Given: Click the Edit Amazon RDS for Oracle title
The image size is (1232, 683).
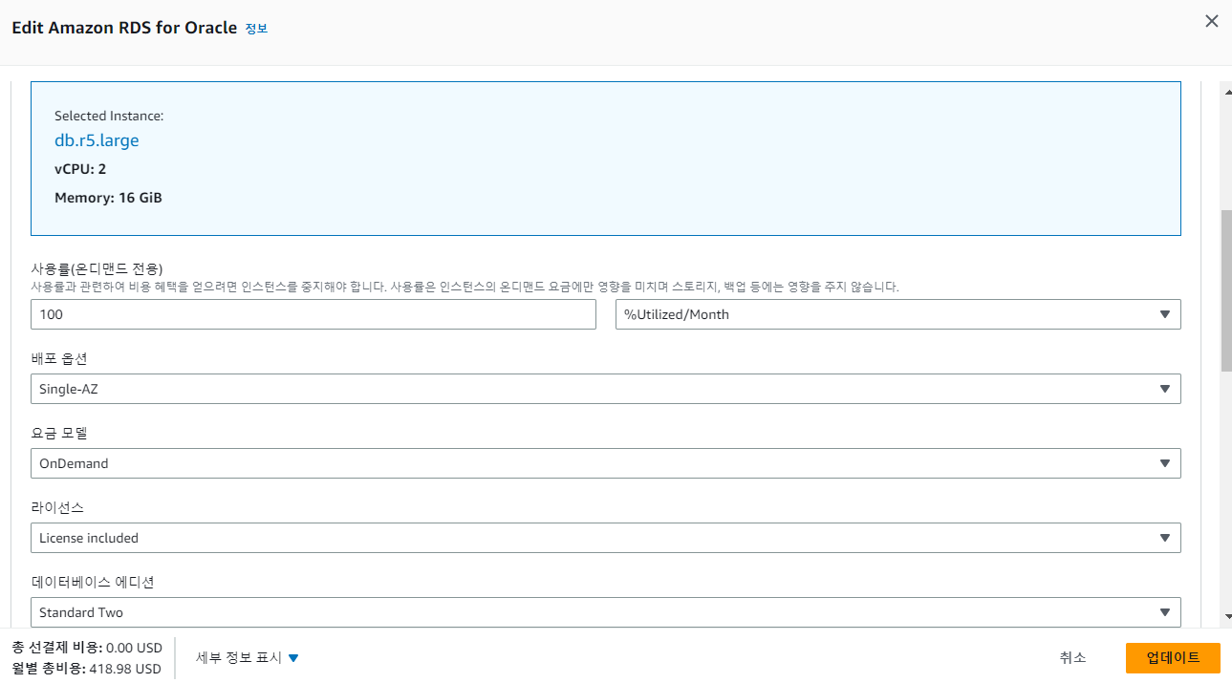Looking at the screenshot, I should tap(124, 28).
